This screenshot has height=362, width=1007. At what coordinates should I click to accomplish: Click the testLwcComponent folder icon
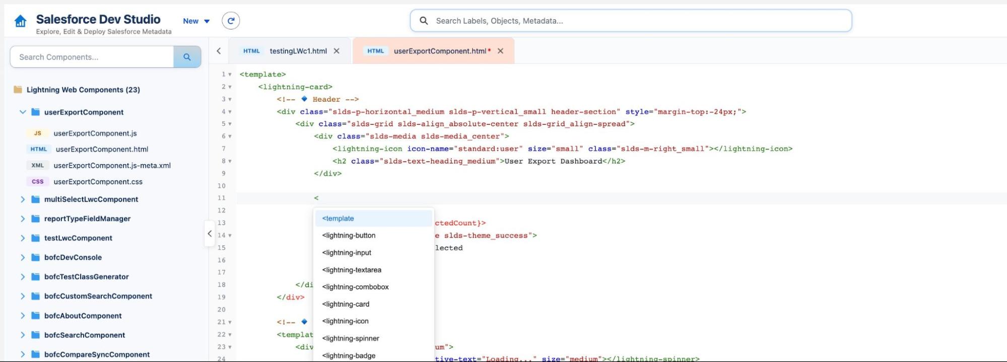(x=35, y=238)
